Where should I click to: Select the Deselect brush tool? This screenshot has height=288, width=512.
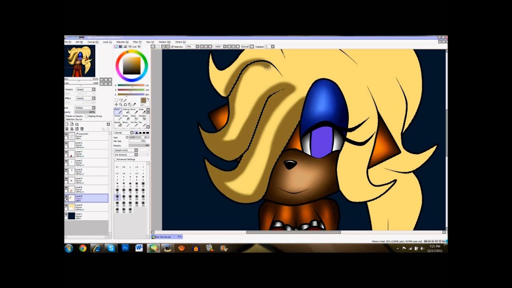(142, 118)
